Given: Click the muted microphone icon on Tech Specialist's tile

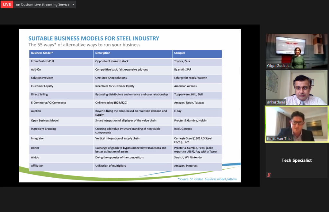Looking at the screenshot, I should pos(269,175).
